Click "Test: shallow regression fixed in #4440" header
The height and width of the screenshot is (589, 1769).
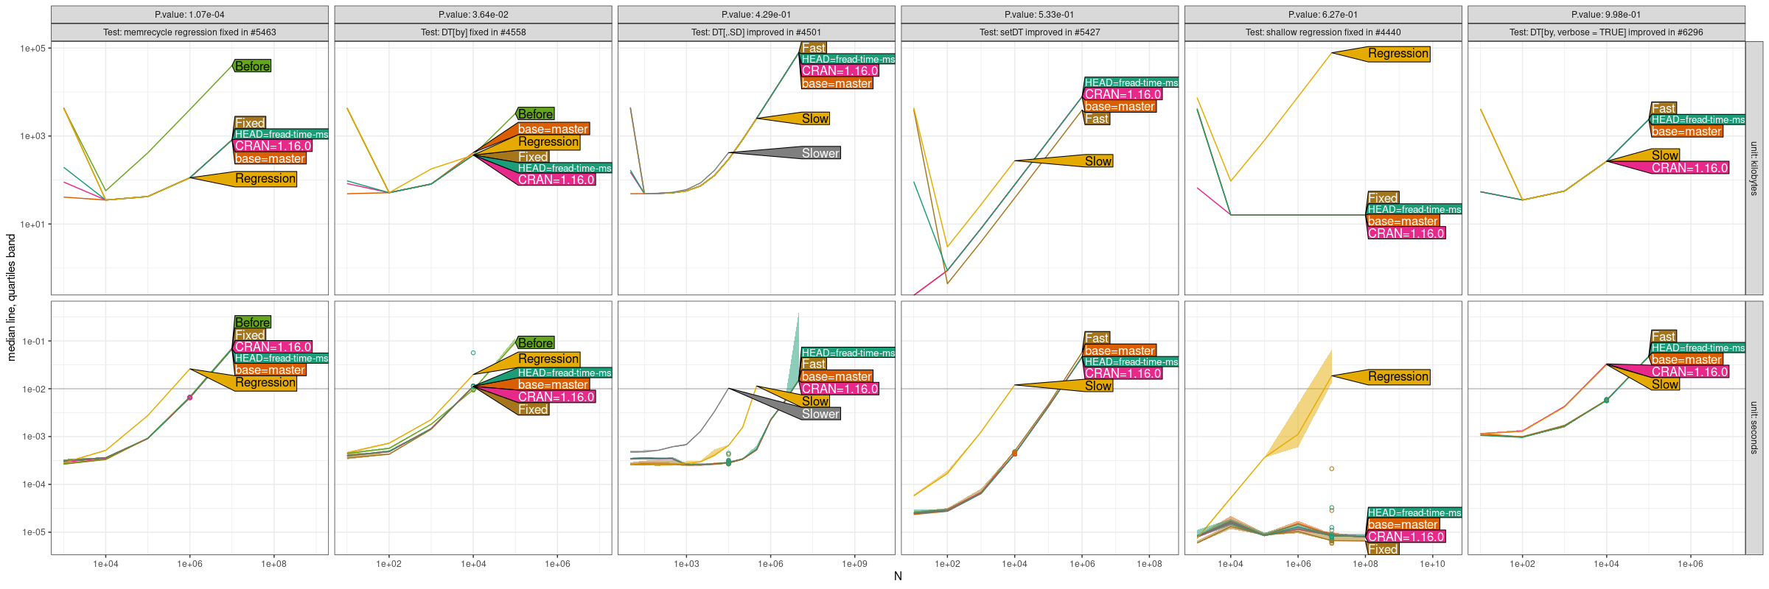pos(1323,32)
